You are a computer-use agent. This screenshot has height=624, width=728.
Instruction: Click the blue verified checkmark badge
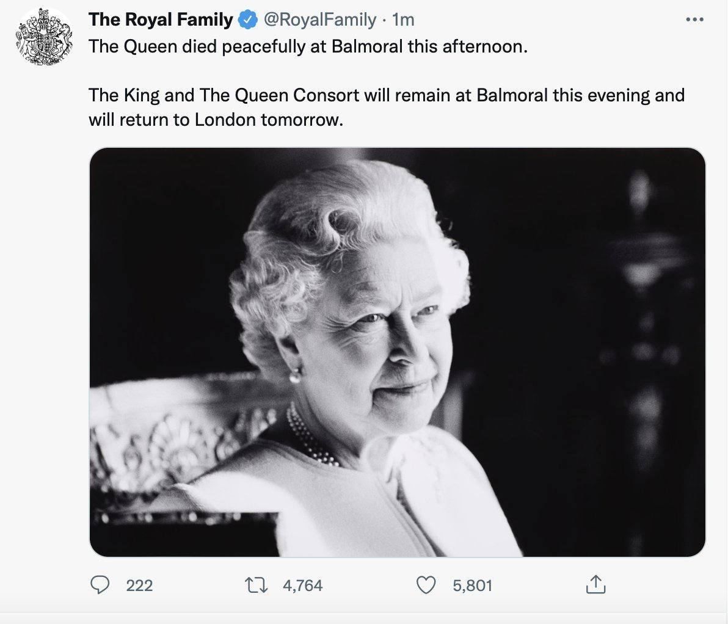coord(246,20)
